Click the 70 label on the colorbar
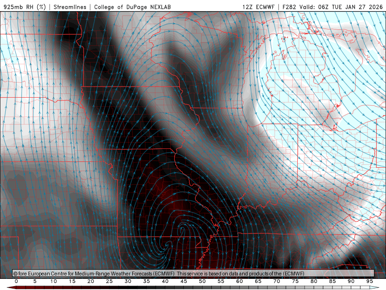Image resolution: width=386 pixels, height=290 pixels. [x=276, y=281]
